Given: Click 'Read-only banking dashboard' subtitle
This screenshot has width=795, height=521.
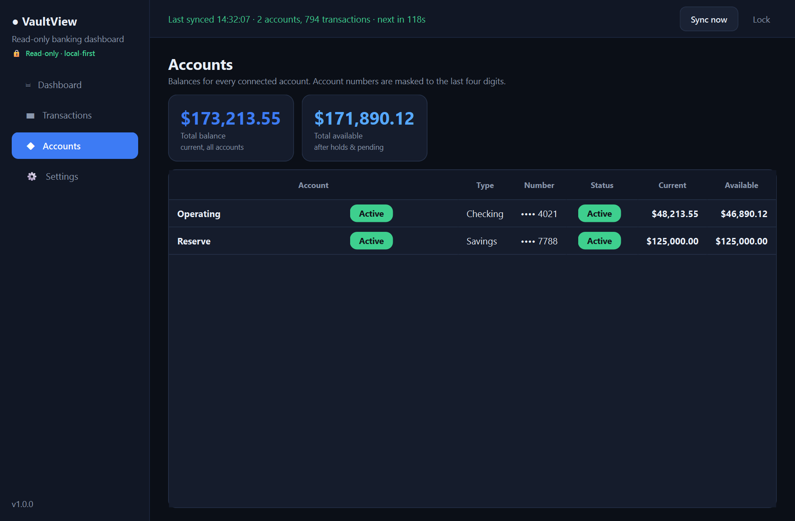Looking at the screenshot, I should pyautogui.click(x=68, y=39).
